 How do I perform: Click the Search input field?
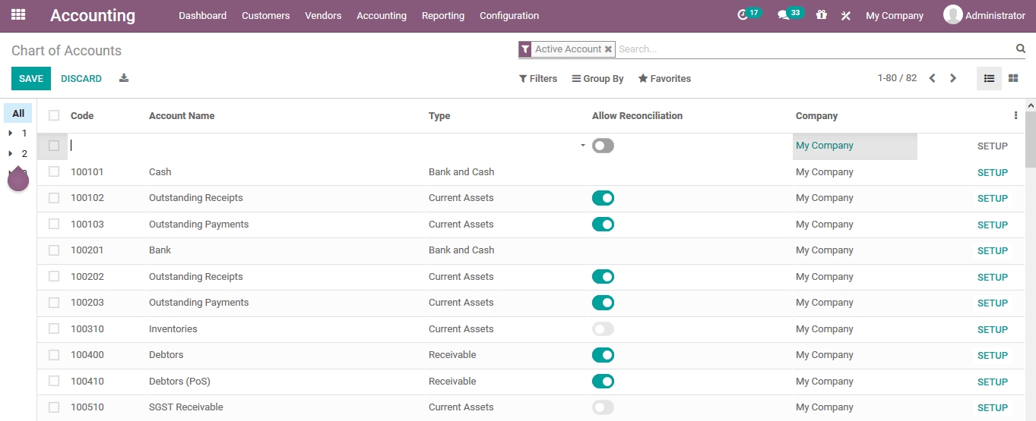click(x=813, y=49)
